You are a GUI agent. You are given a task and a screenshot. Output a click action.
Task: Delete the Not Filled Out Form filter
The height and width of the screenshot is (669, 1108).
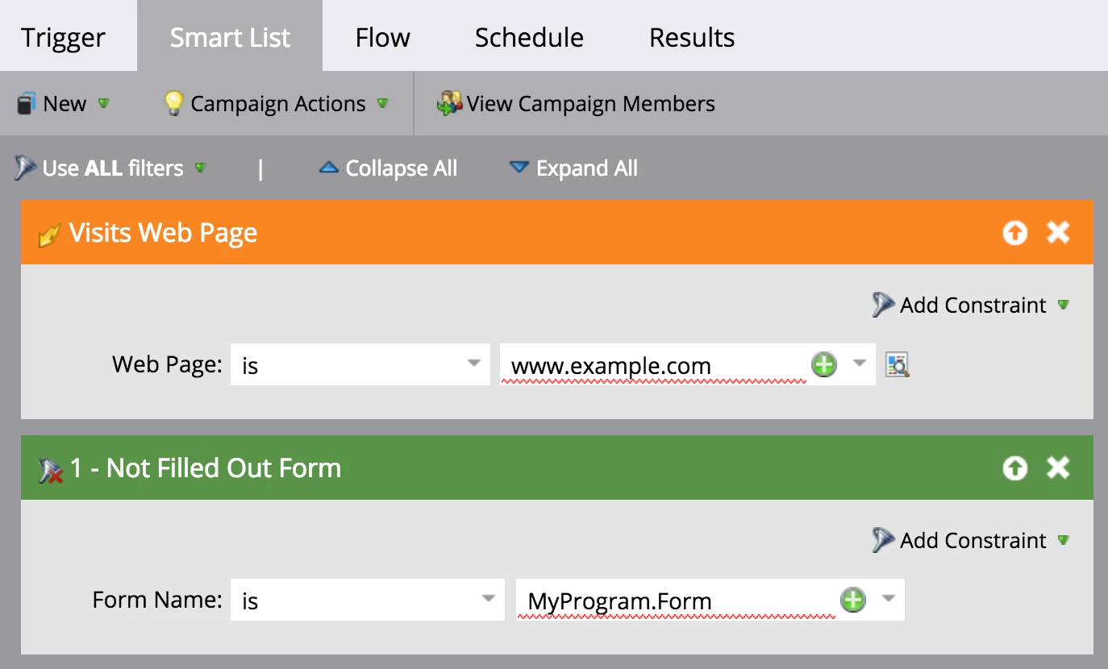[1057, 468]
